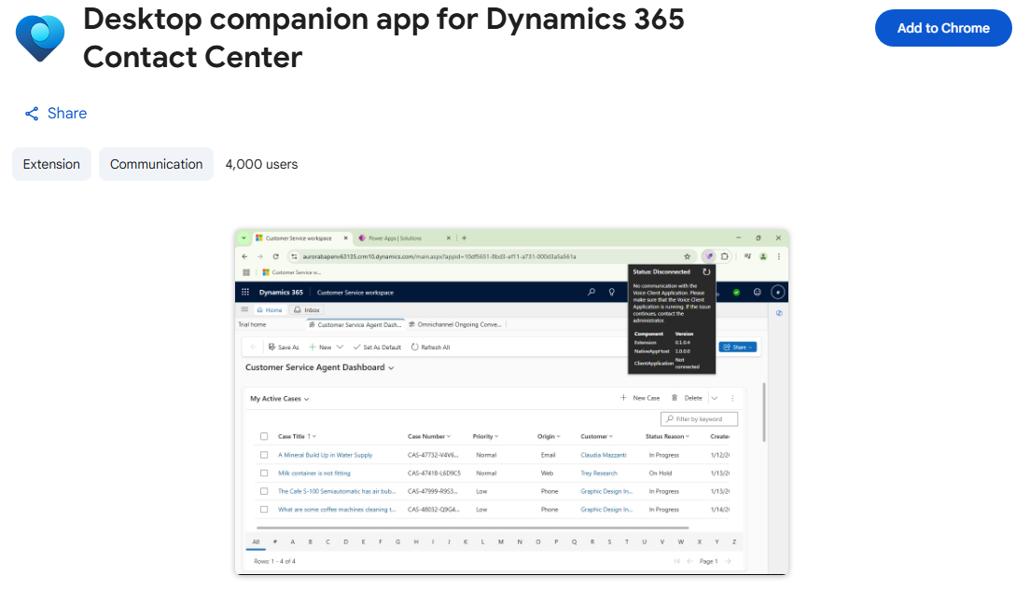The width and height of the screenshot is (1016, 589).
Task: Open the Trey Research customer link
Action: tap(599, 473)
